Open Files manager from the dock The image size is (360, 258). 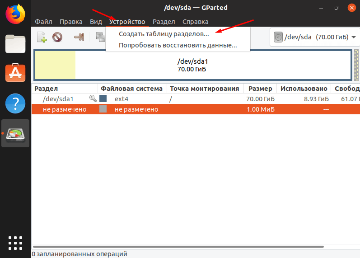pyautogui.click(x=15, y=44)
